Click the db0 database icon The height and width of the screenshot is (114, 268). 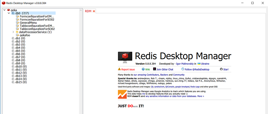click(13, 13)
